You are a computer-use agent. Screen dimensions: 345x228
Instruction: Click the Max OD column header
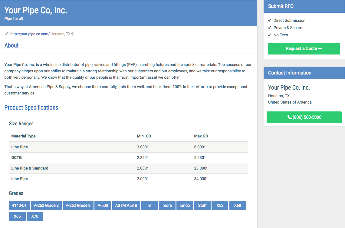[201, 136]
